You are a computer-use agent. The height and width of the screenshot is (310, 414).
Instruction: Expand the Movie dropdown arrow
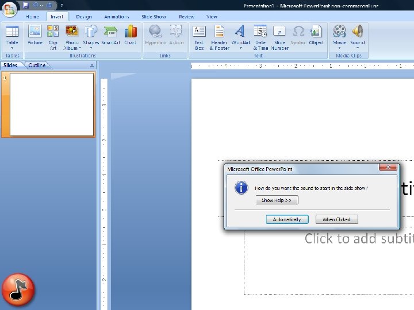coord(339,48)
